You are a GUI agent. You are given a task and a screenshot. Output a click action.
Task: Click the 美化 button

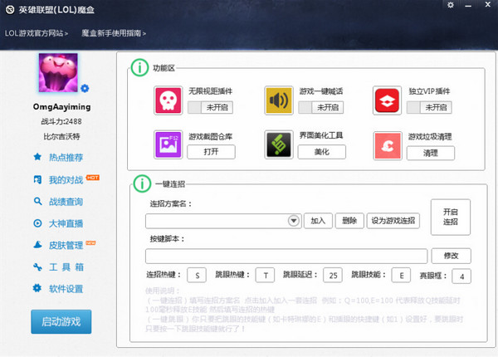pyautogui.click(x=322, y=152)
